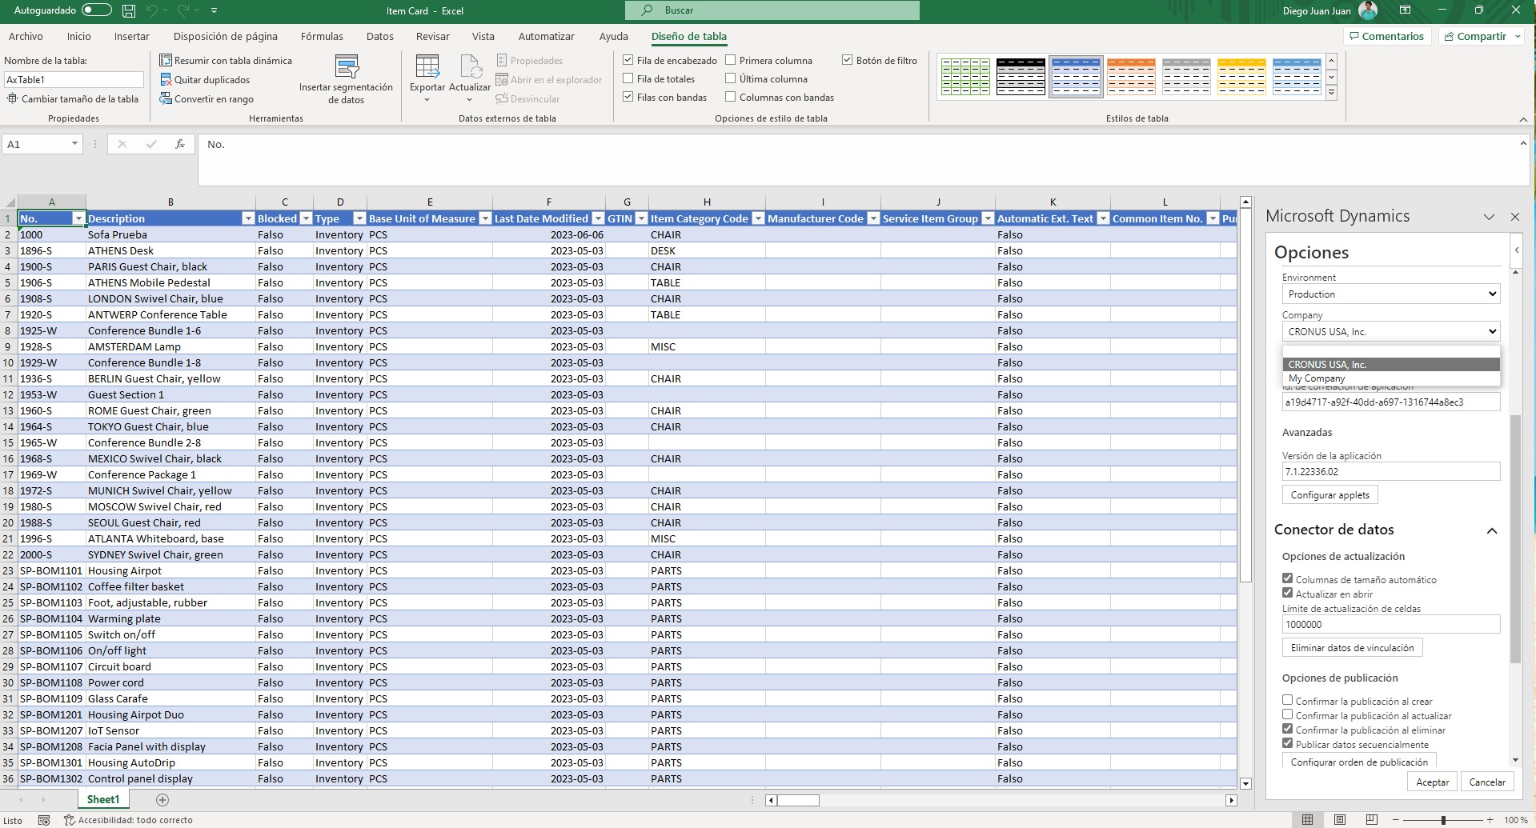Click the macro recording icon in status bar
The image size is (1536, 828).
[44, 820]
